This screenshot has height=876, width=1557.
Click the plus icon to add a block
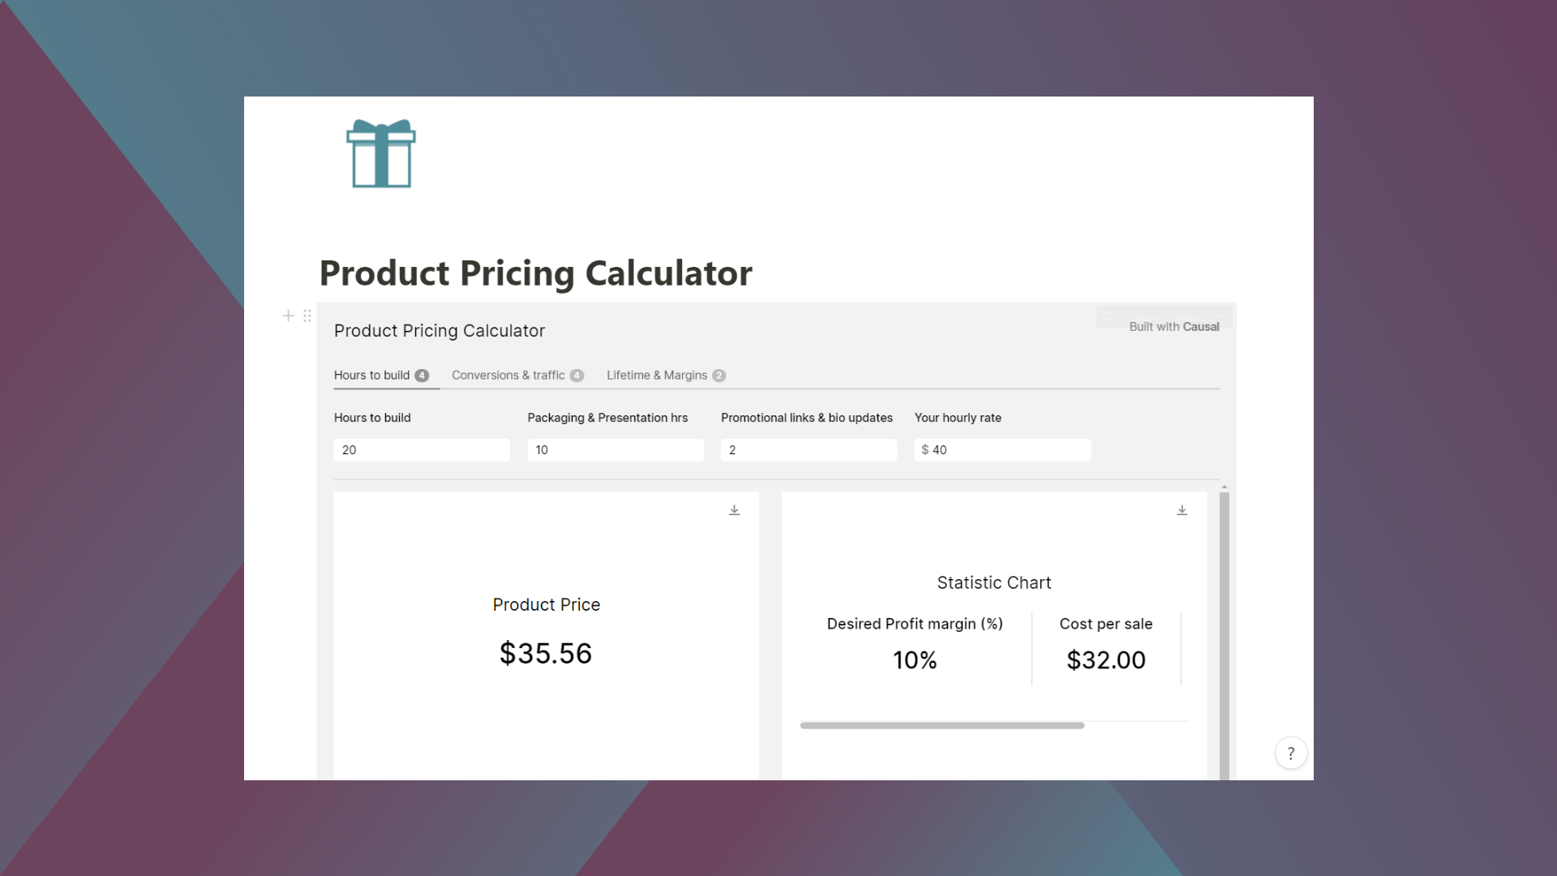pos(288,316)
